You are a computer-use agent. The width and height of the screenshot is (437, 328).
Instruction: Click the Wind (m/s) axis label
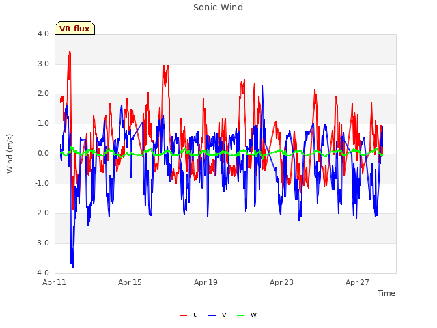(x=10, y=154)
